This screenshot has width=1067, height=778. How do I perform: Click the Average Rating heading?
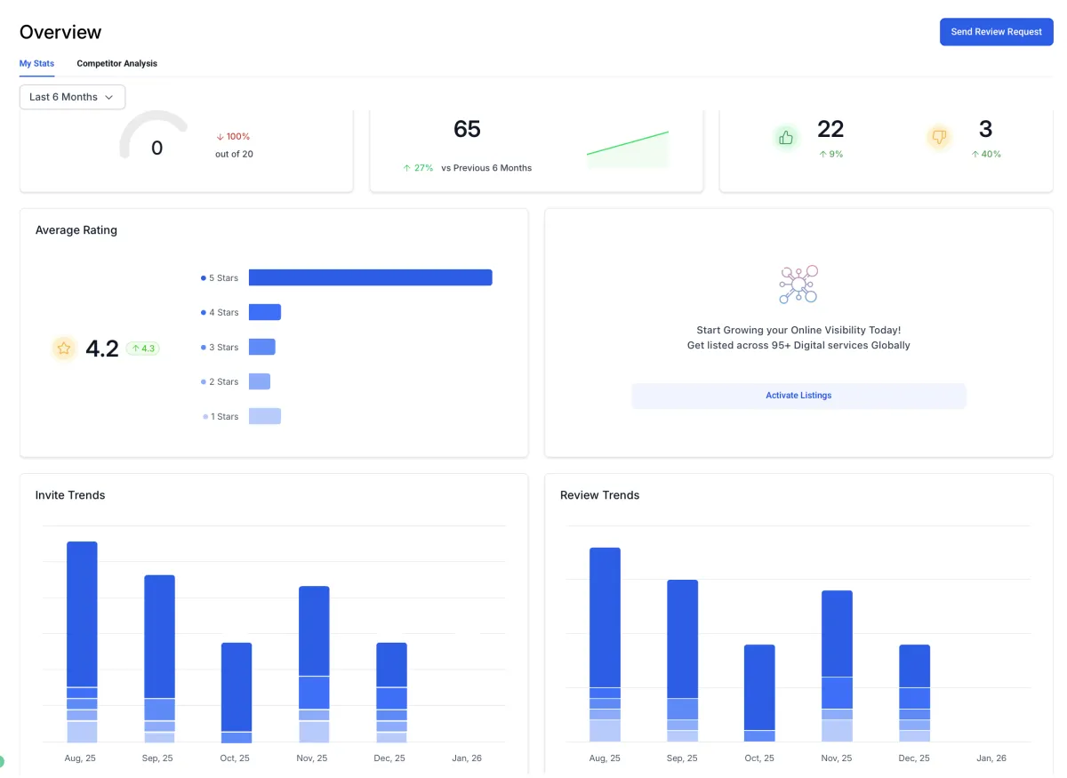click(76, 230)
